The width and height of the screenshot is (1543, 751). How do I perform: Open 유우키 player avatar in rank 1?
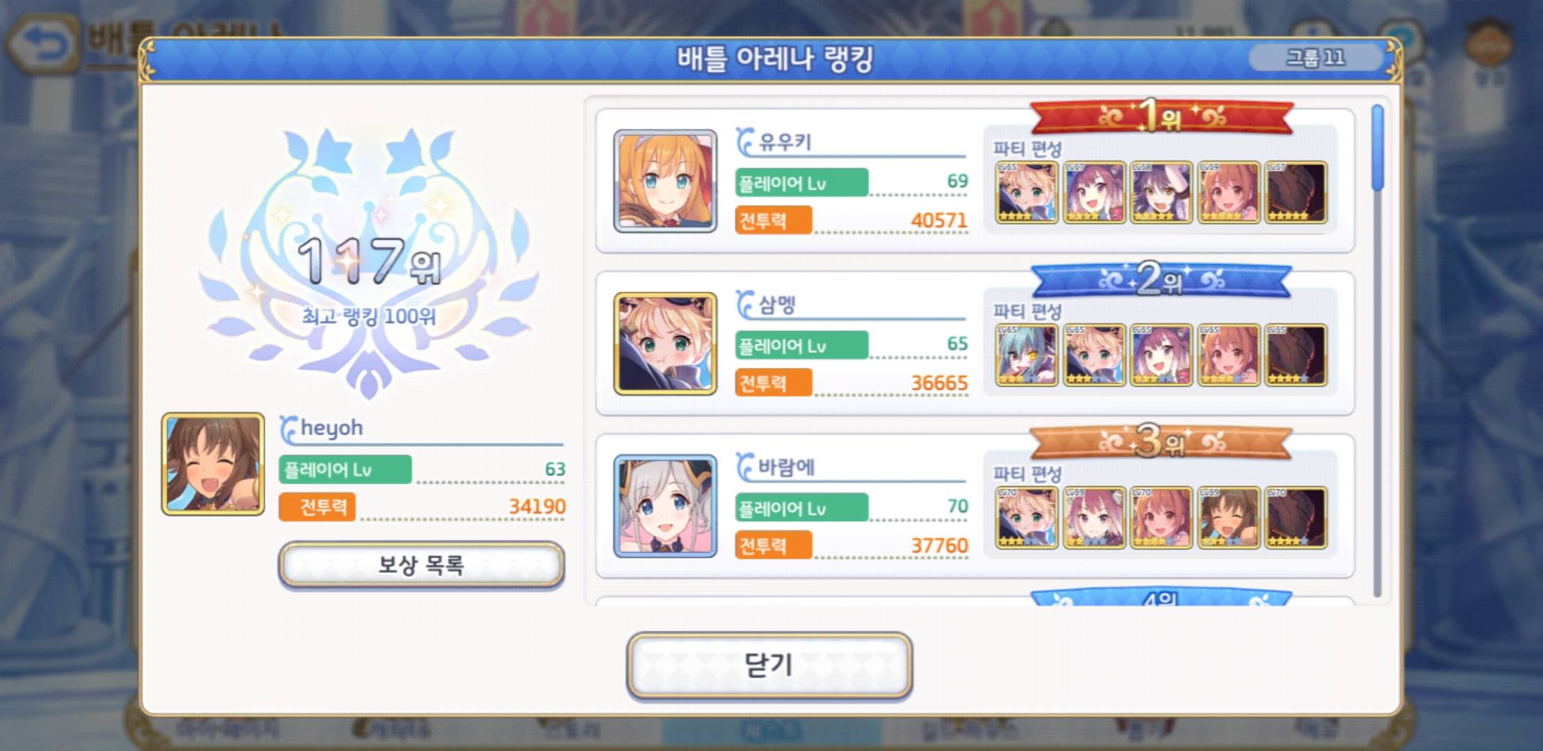coord(665,181)
